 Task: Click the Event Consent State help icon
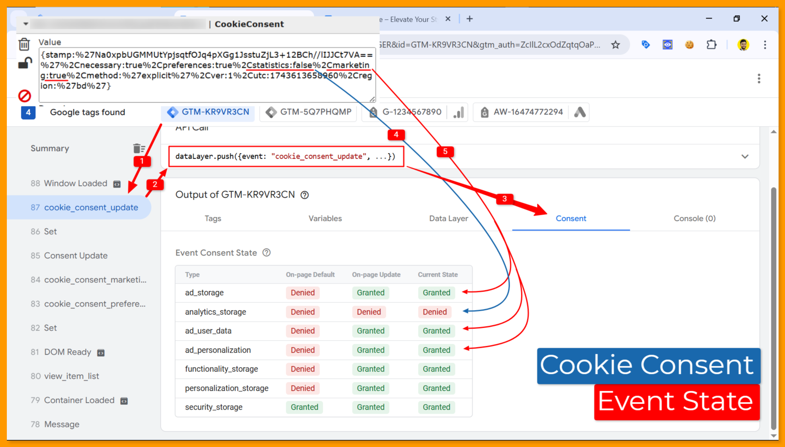(x=266, y=253)
